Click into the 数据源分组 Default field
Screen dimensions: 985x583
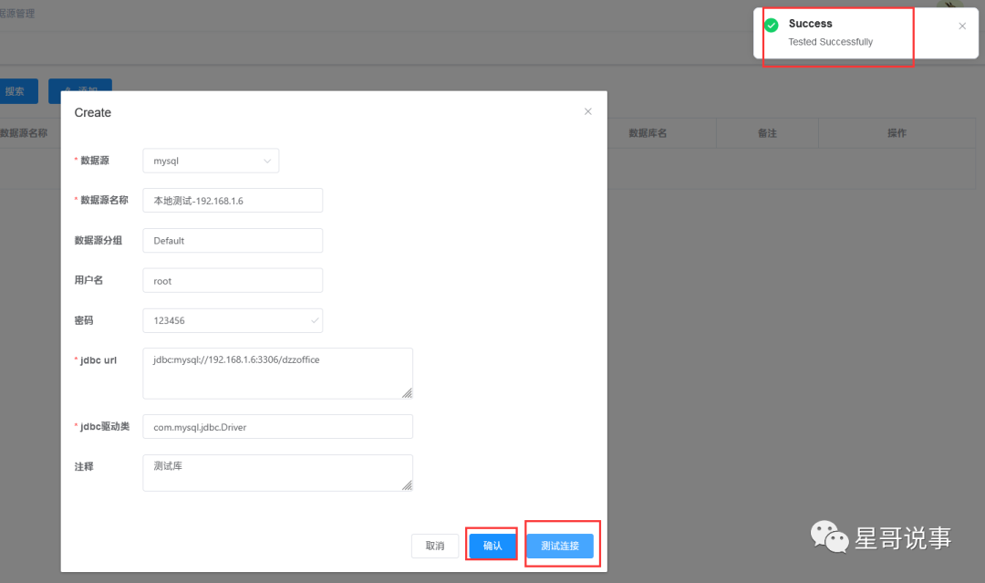233,241
